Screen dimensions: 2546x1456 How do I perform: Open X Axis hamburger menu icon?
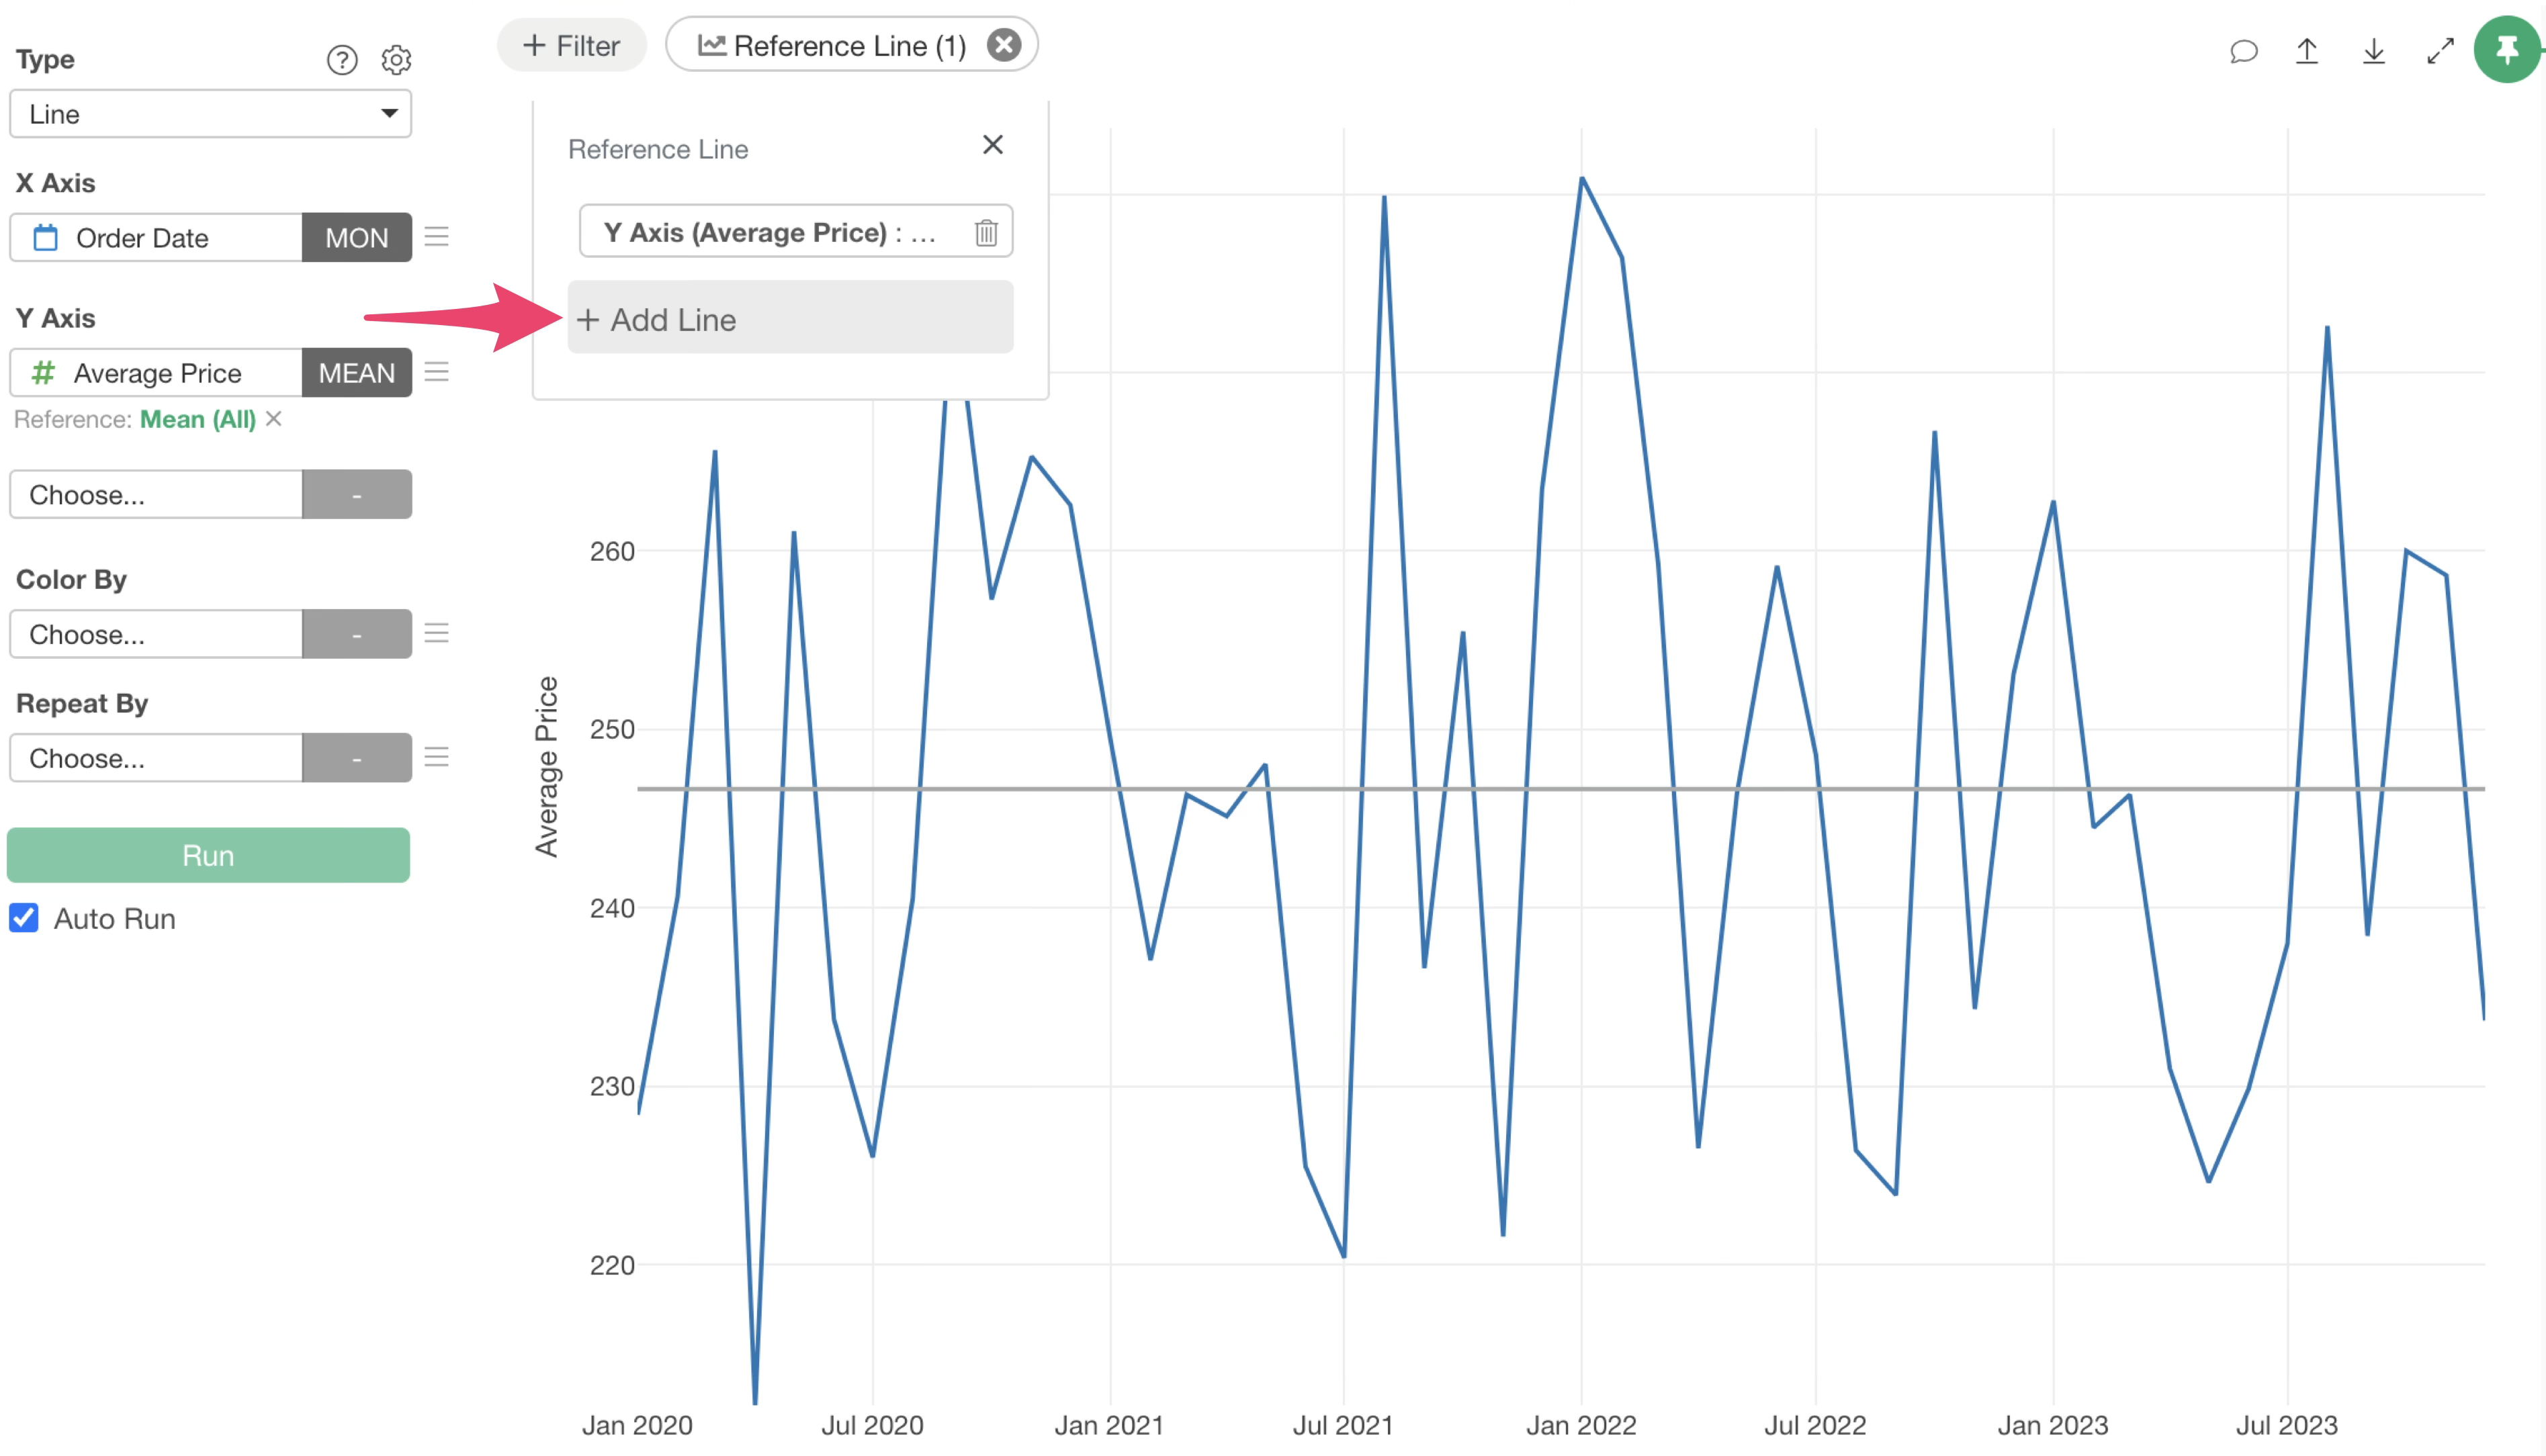pyautogui.click(x=436, y=237)
